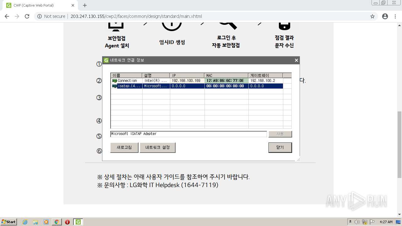Click the green G agent taskbar button

[78, 222]
